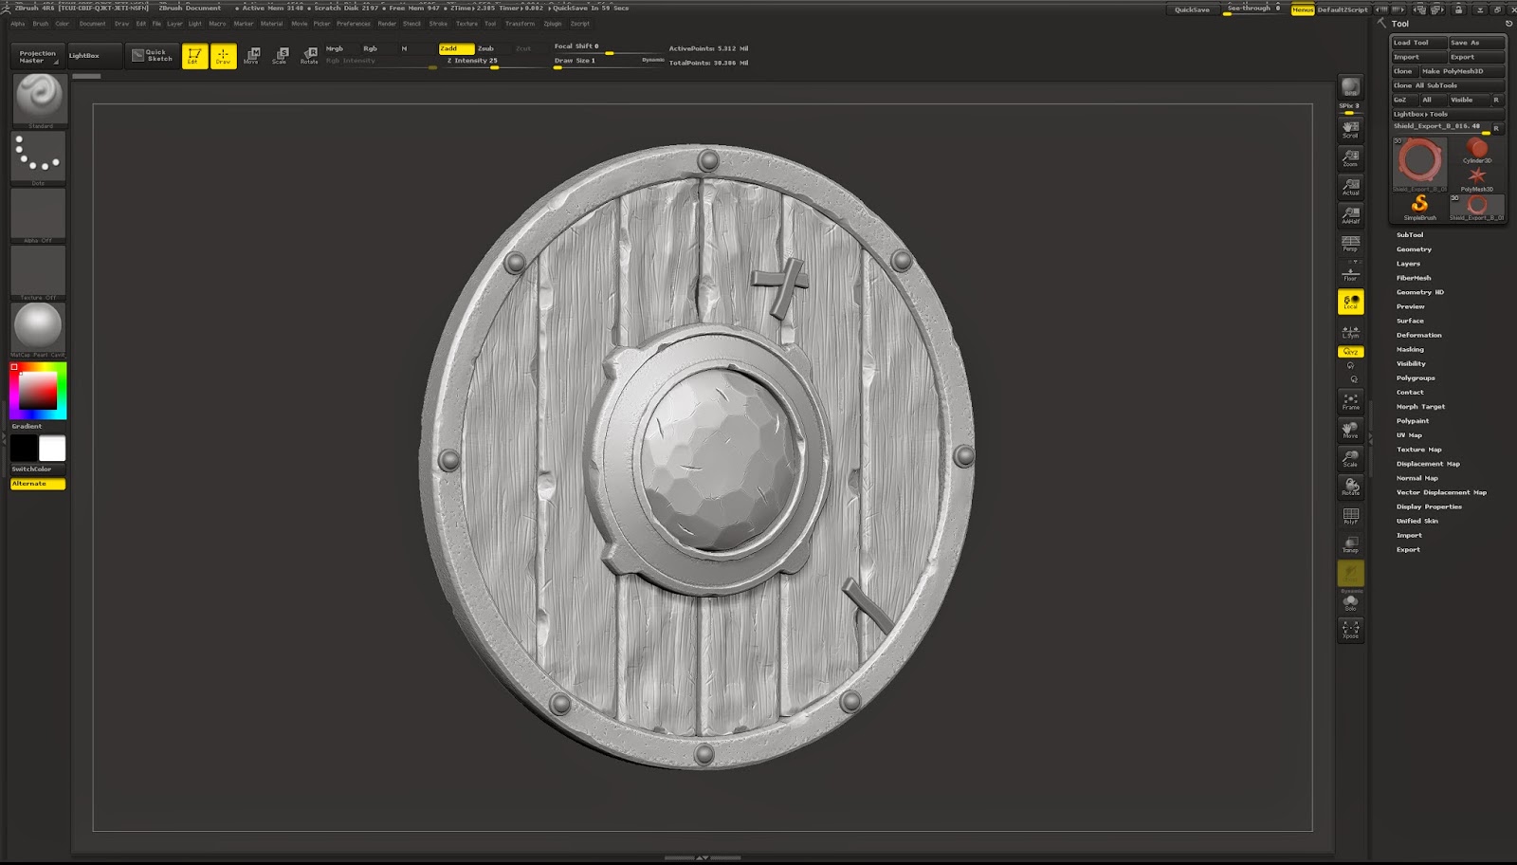
Task: Open the Tool menu in the menu bar
Action: tap(489, 24)
